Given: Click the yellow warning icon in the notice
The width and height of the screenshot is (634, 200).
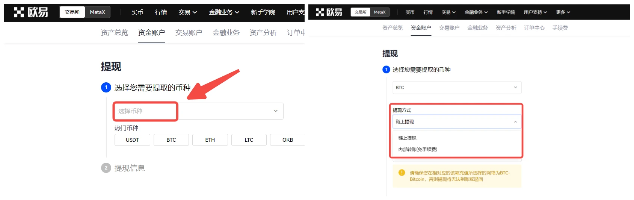Looking at the screenshot, I should 402,173.
